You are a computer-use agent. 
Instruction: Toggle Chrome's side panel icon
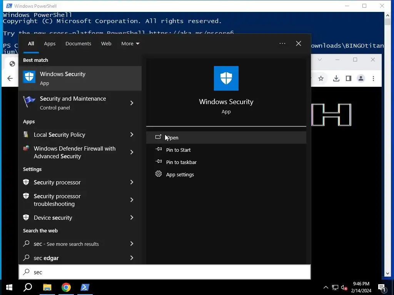tap(349, 78)
